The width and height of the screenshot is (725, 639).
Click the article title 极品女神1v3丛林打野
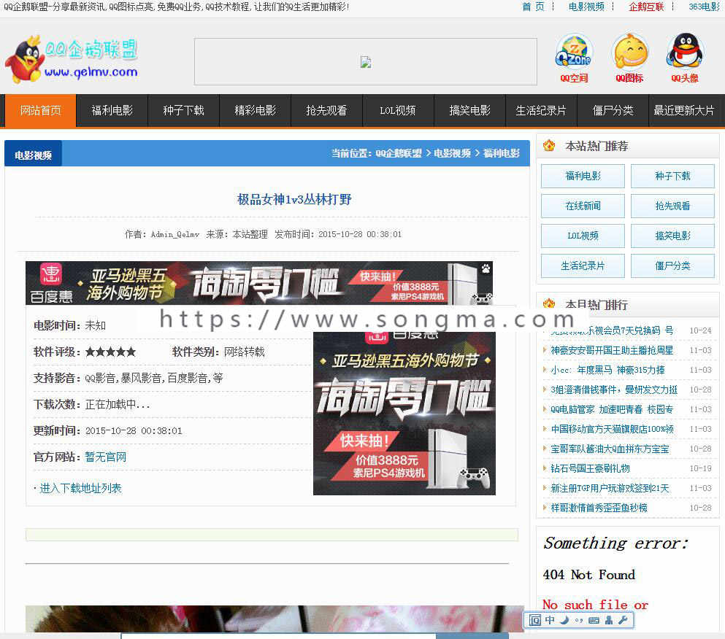(294, 199)
